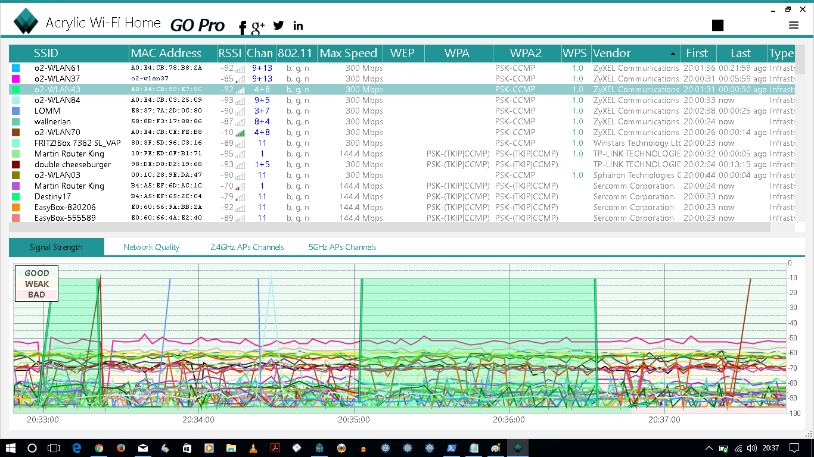814x457 pixels.
Task: Open the Twitter bird icon
Action: pos(278,25)
